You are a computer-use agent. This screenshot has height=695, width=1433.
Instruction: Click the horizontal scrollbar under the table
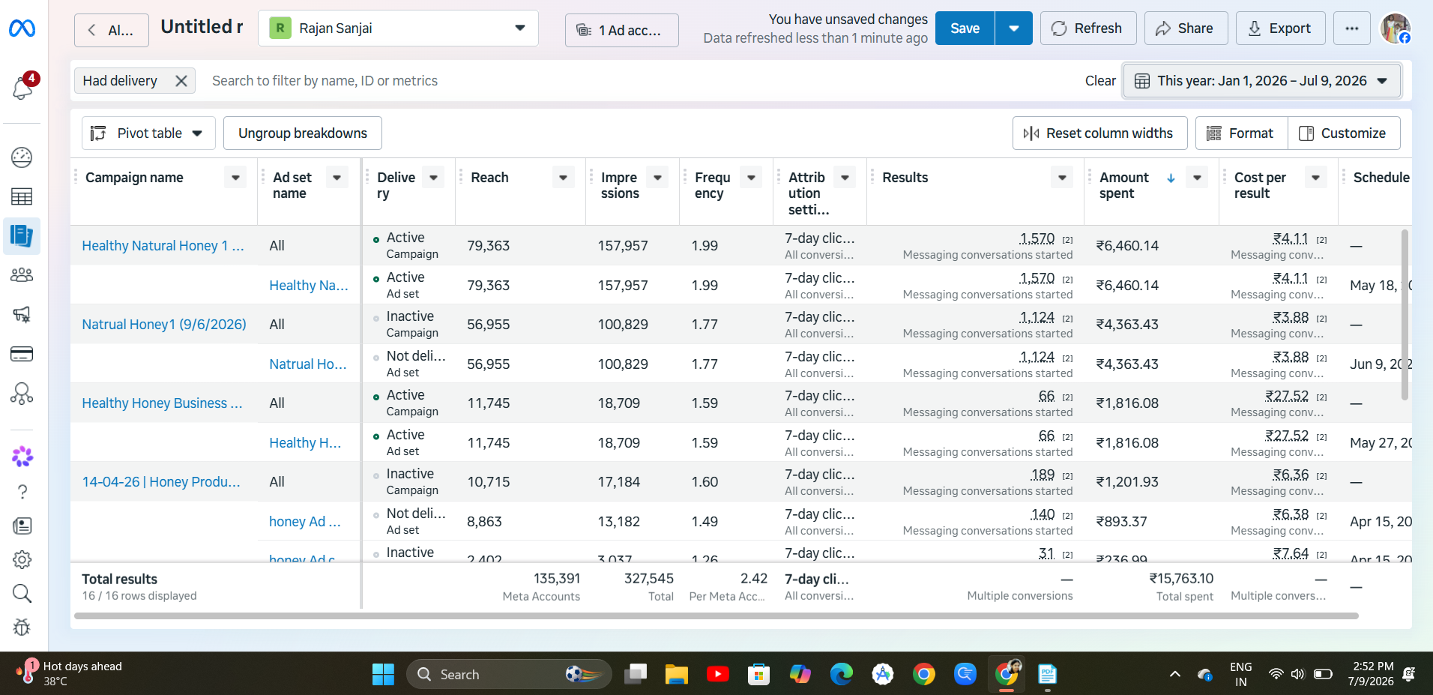click(716, 616)
